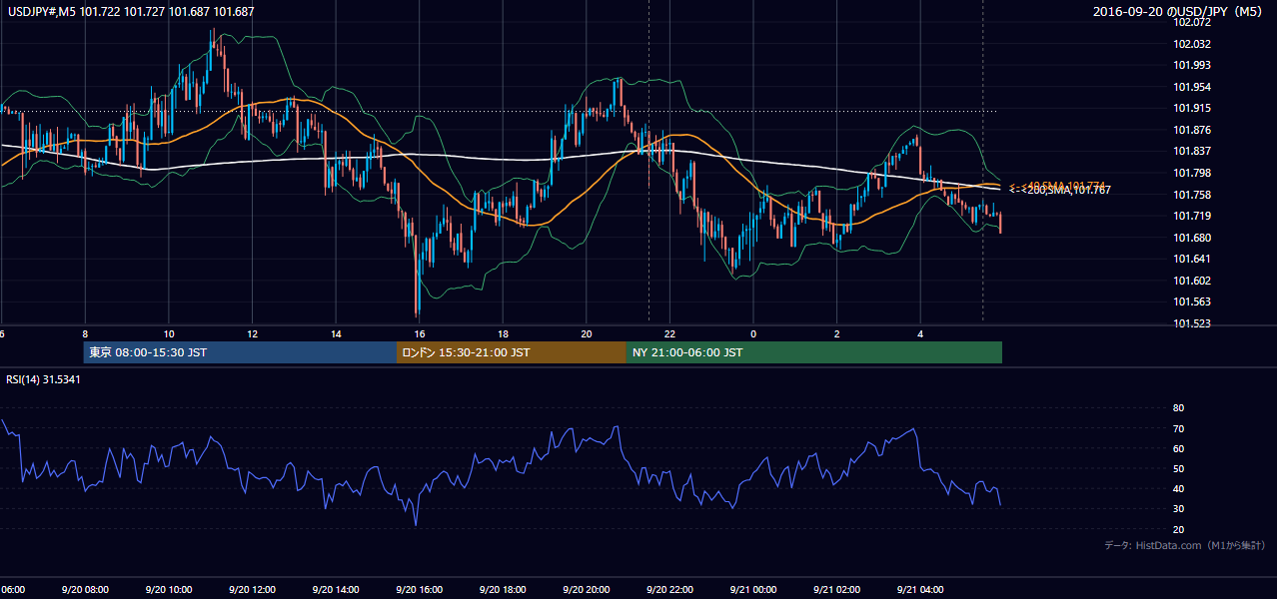1277x599 pixels.
Task: Click the 101.758 price axis label
Action: (1192, 195)
